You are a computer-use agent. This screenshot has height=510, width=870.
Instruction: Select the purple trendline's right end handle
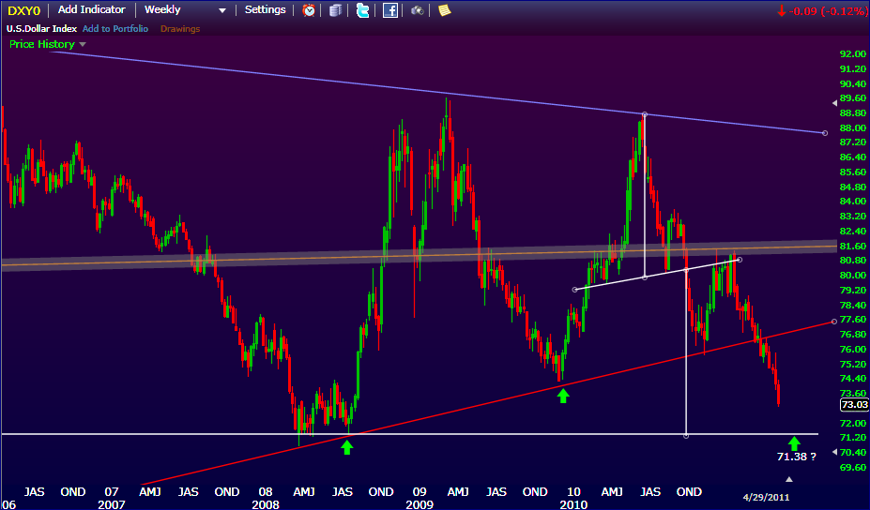pos(825,133)
